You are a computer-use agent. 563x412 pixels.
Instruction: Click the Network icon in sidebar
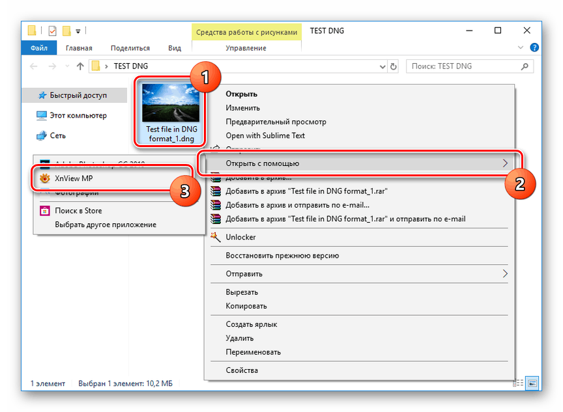[x=42, y=135]
